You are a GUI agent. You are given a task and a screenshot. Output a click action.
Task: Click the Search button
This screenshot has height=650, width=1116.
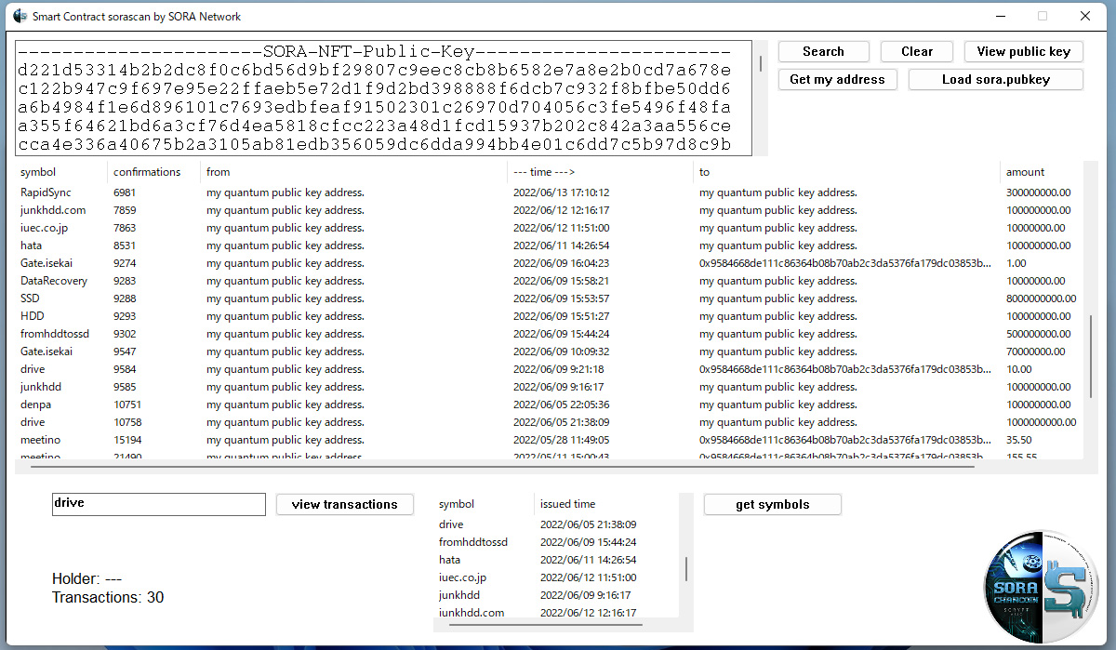(x=823, y=51)
